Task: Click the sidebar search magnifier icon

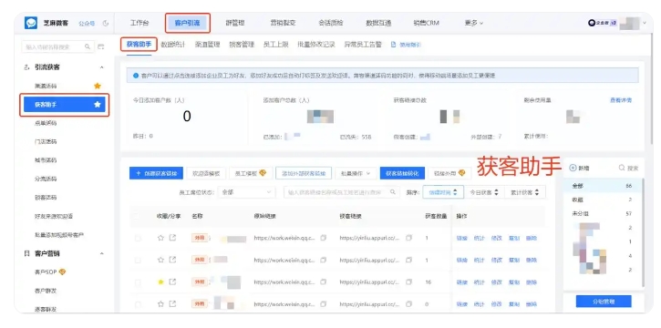Action: pyautogui.click(x=88, y=46)
